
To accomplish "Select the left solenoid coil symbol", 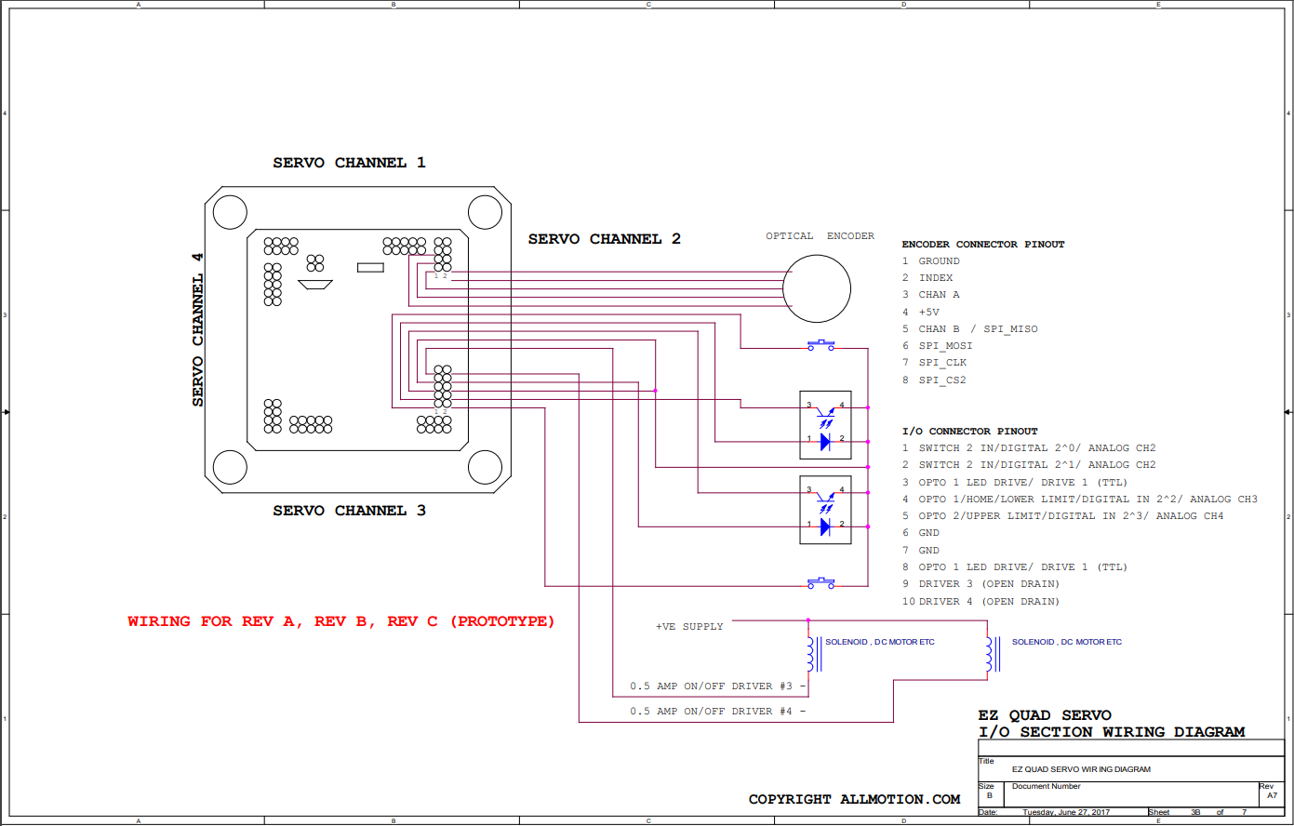I will (x=814, y=653).
